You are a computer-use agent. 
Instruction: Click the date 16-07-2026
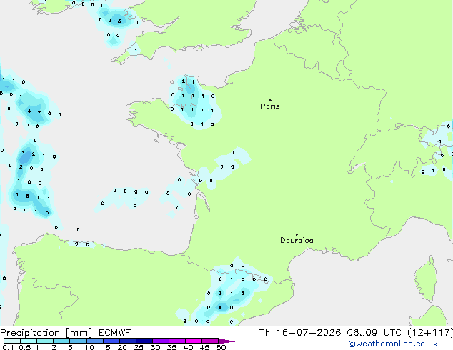click(x=309, y=333)
